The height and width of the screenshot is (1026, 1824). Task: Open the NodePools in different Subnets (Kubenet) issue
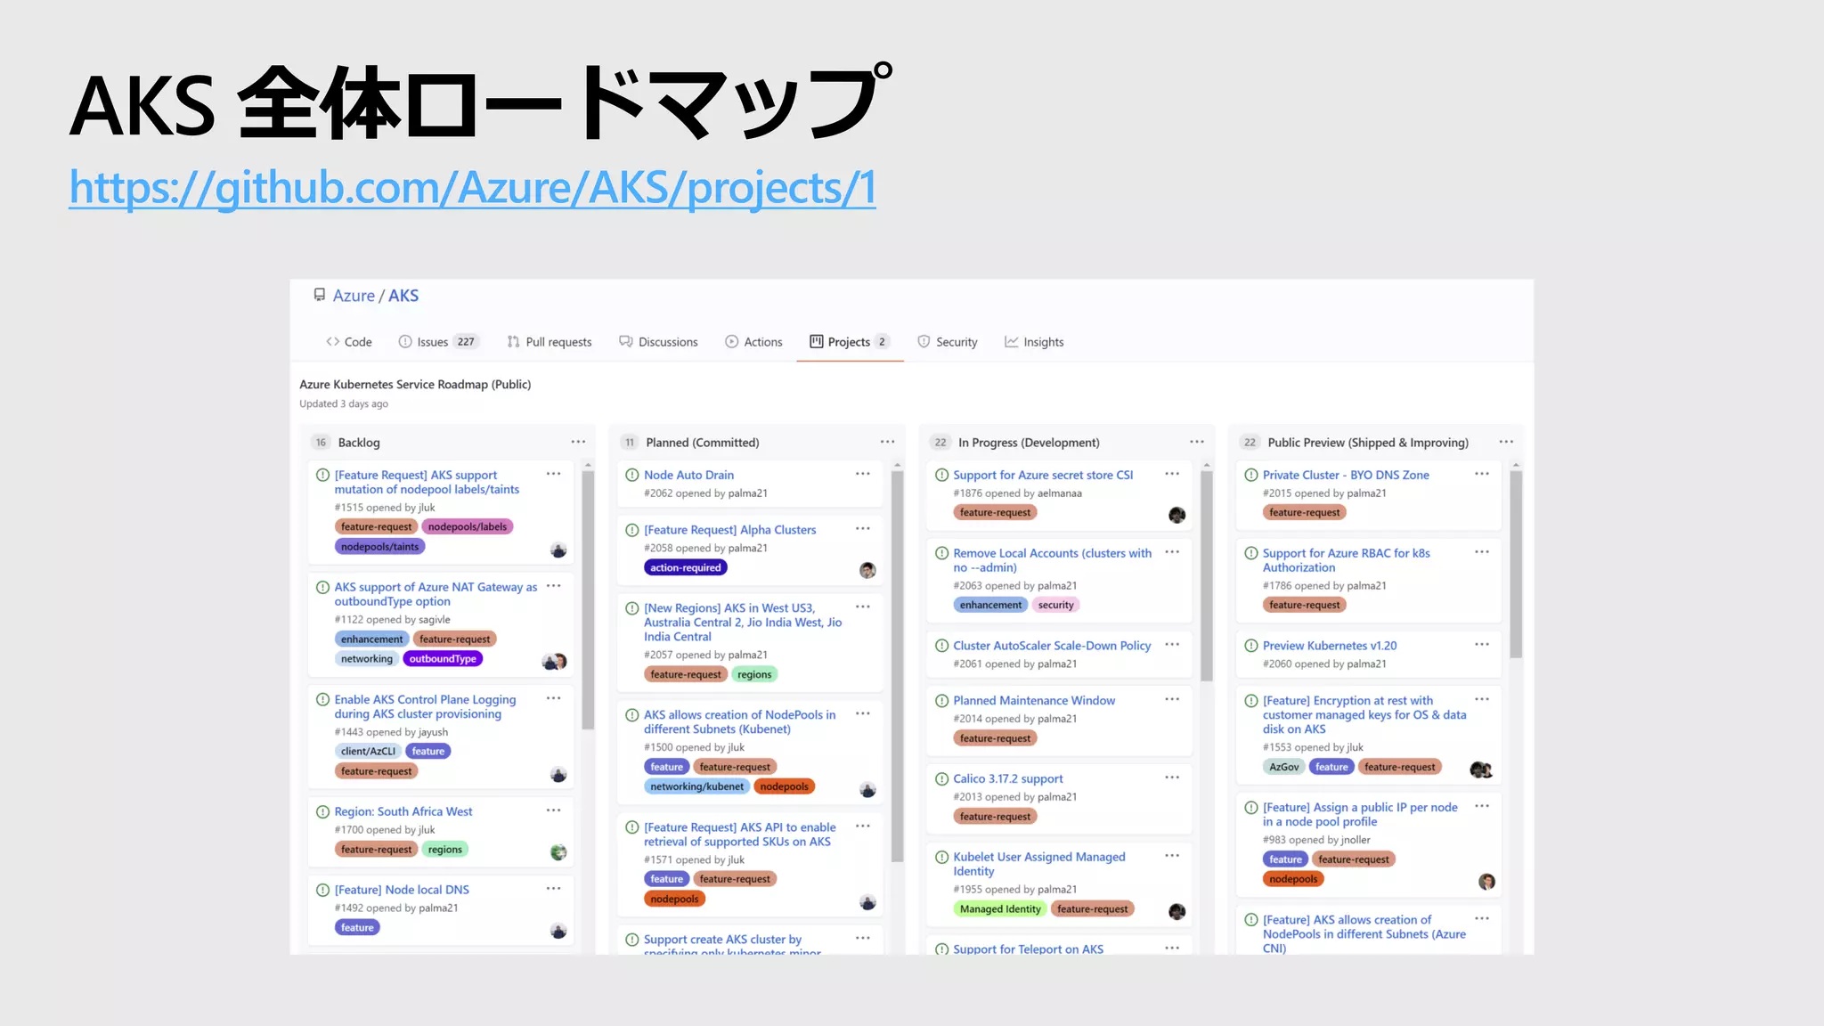tap(740, 721)
